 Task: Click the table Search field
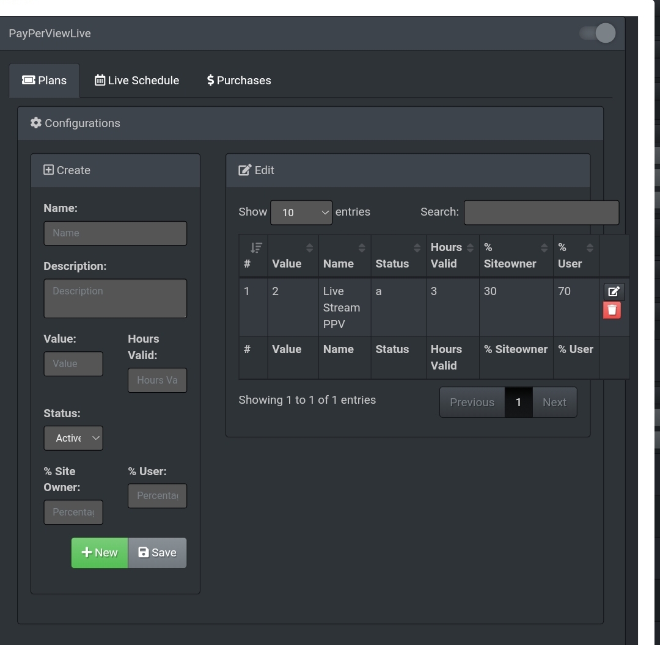coord(541,213)
